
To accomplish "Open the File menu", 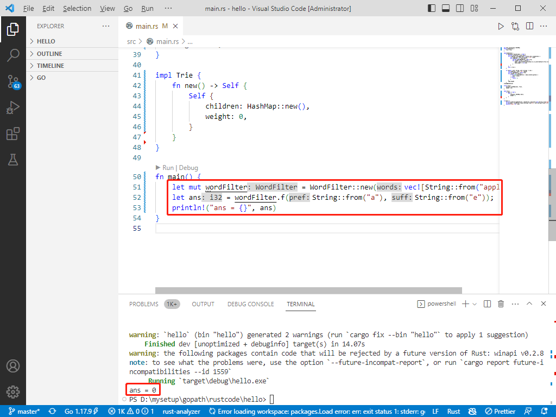I will (28, 8).
